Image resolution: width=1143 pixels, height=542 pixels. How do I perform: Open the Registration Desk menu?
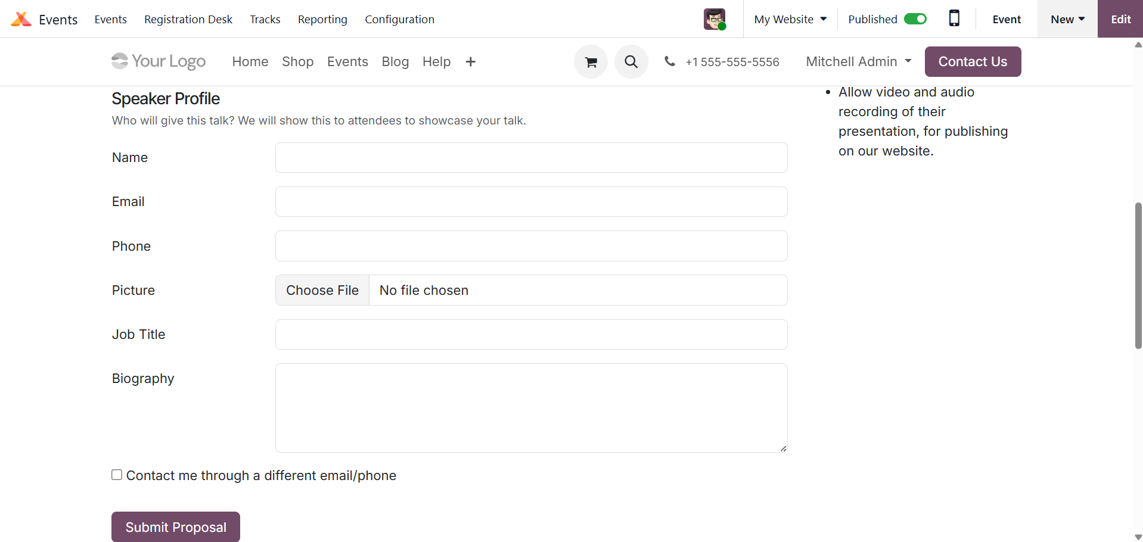(188, 19)
